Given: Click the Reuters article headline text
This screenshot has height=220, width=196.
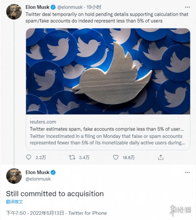Looking at the screenshot, I should [x=107, y=129].
